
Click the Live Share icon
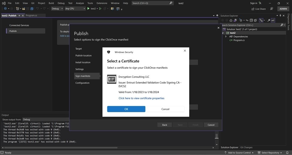click(x=253, y=9)
